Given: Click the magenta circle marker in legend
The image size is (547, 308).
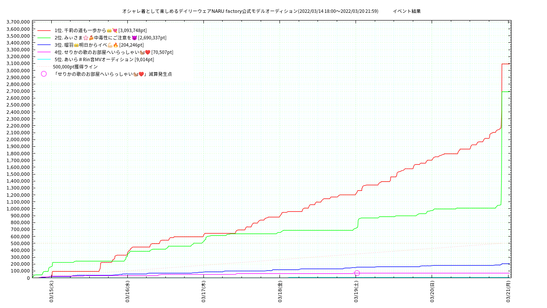Looking at the screenshot, I should 44,74.
